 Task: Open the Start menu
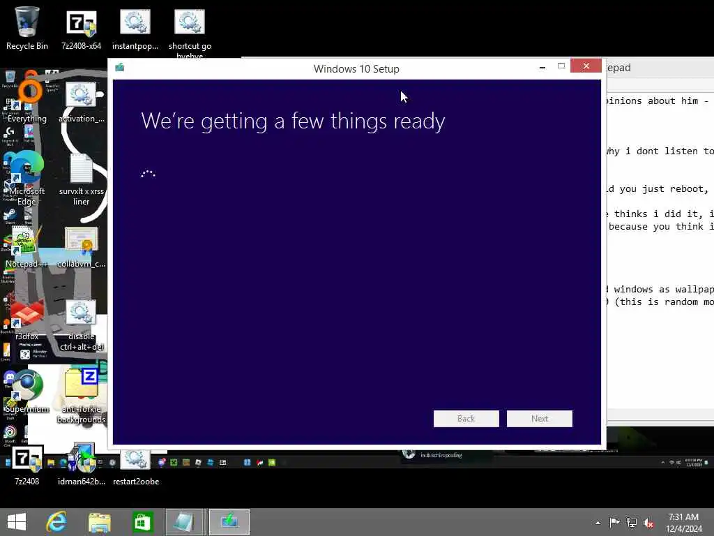tap(17, 522)
